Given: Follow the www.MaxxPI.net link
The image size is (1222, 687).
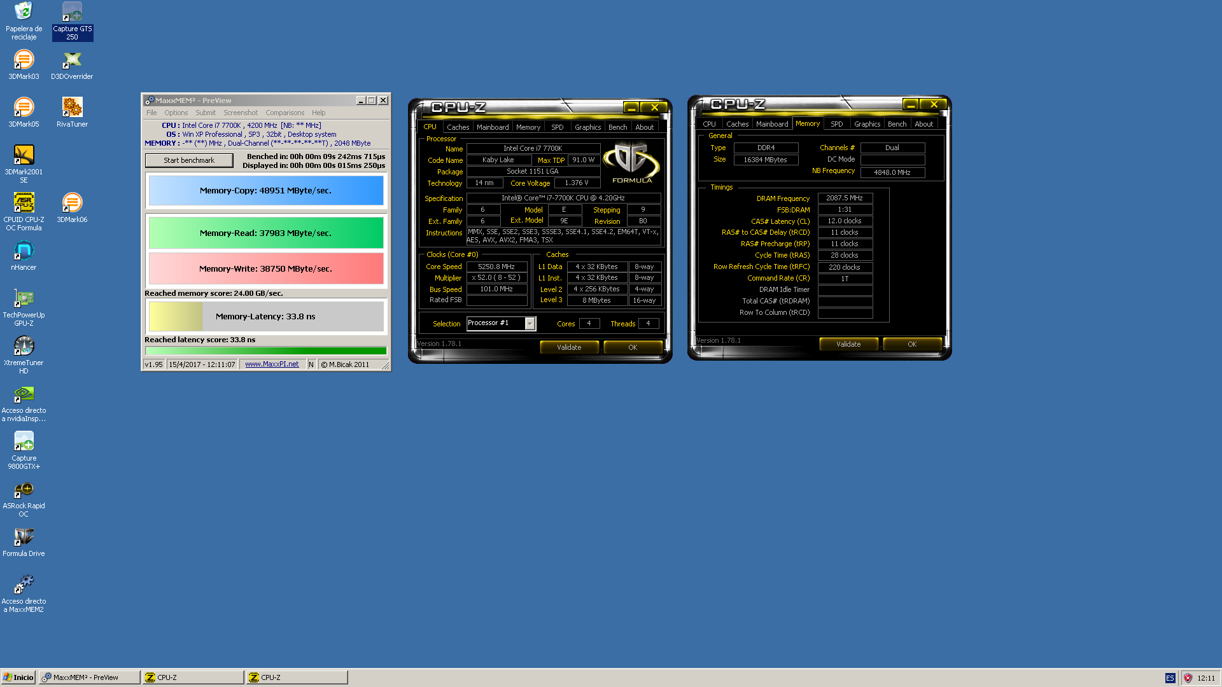Looking at the screenshot, I should click(272, 364).
